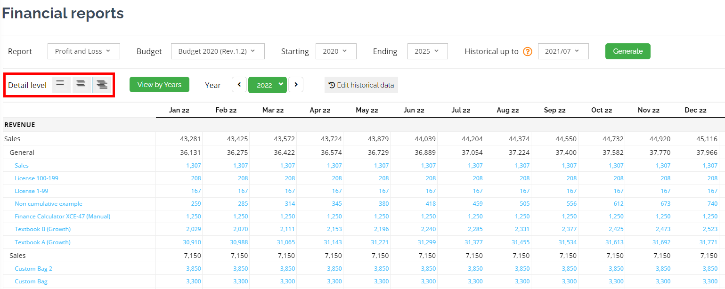Click the General category row label

[x=22, y=153]
